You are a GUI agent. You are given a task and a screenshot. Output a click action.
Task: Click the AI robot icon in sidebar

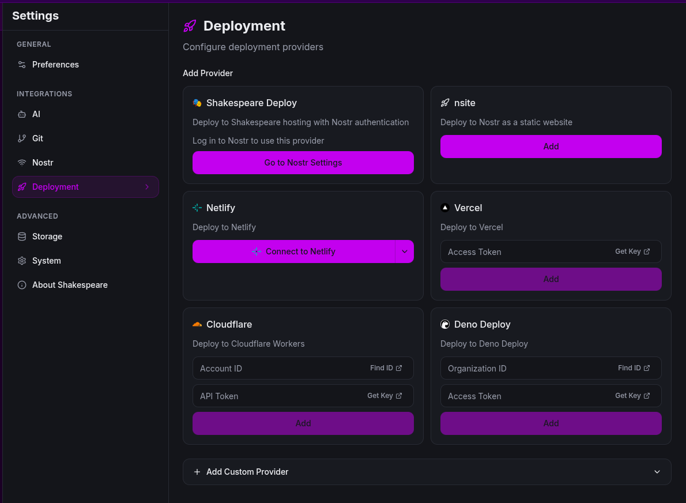tap(22, 114)
